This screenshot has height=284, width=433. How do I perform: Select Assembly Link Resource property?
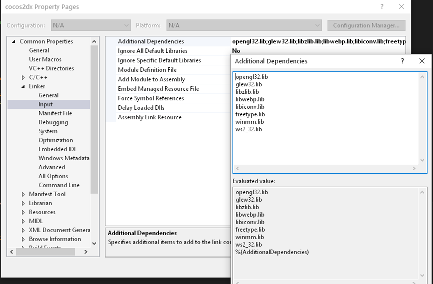point(149,117)
